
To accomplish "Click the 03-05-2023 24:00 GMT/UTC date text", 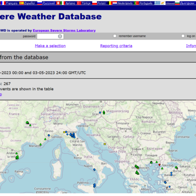I will (x=59, y=73).
